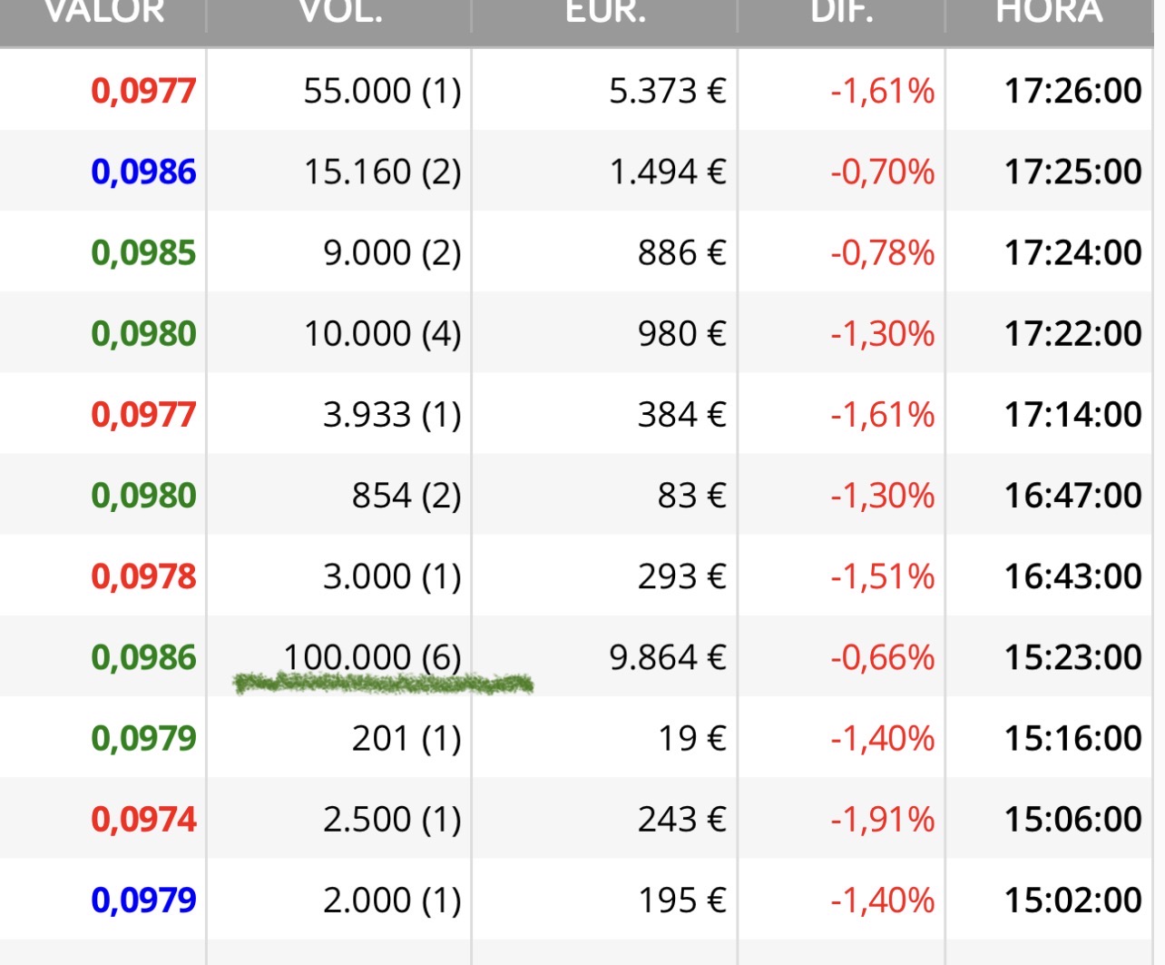Sort by the VOL. column header

[340, 13]
